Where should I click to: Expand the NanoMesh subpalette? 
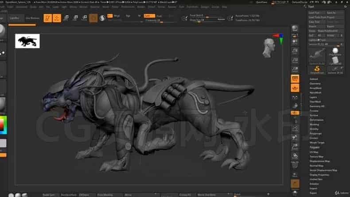click(x=315, y=93)
